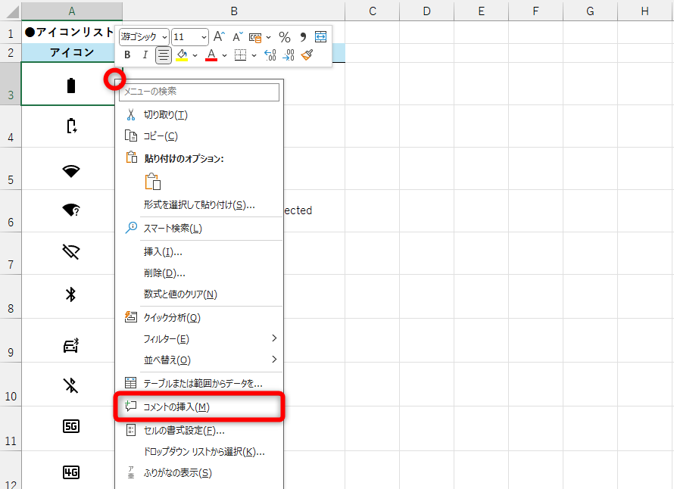Toggle center alignment button
This screenshot has height=489, width=674.
click(x=164, y=55)
